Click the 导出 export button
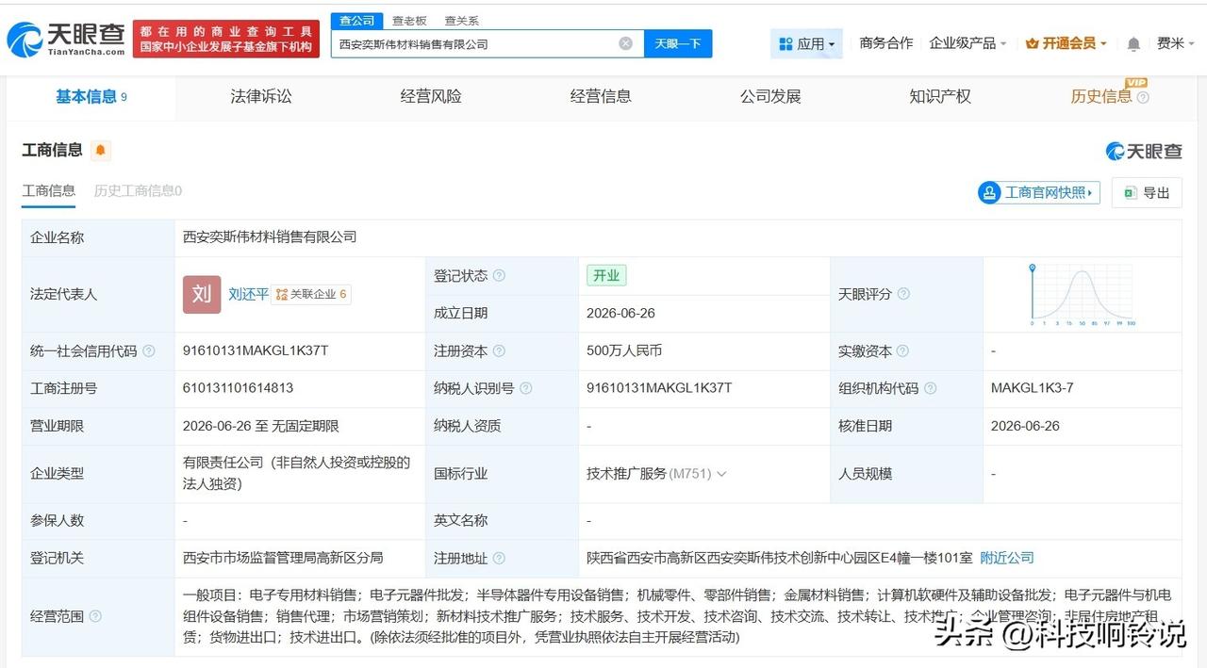This screenshot has height=668, width=1207. pos(1147,193)
